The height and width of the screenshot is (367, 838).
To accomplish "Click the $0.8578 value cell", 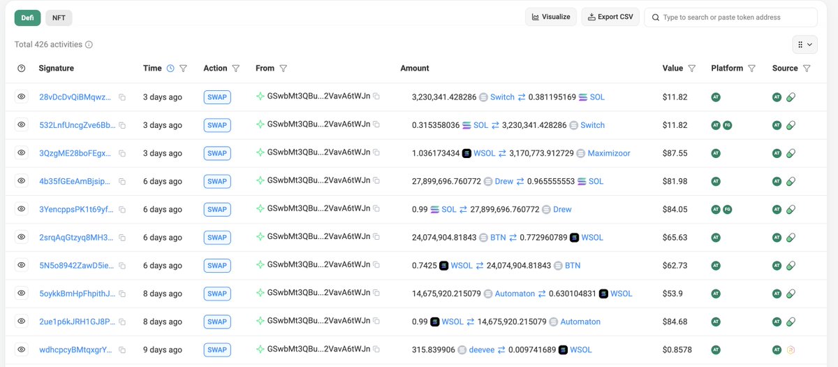I will pos(677,350).
